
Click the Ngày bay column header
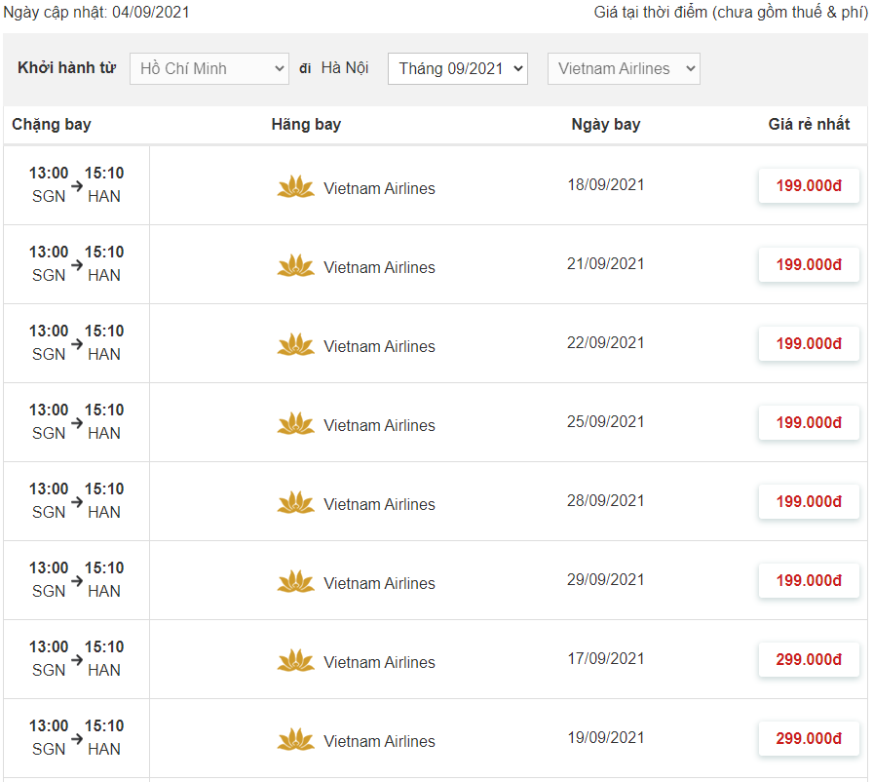(x=606, y=125)
